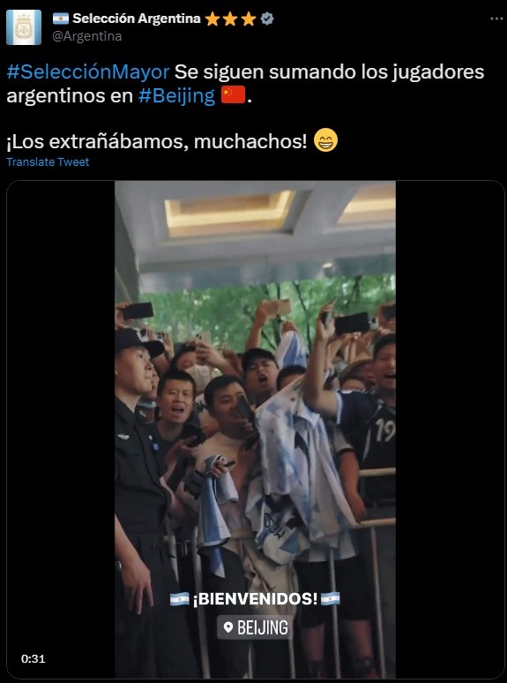Click the Selección Argentina display name

point(136,19)
